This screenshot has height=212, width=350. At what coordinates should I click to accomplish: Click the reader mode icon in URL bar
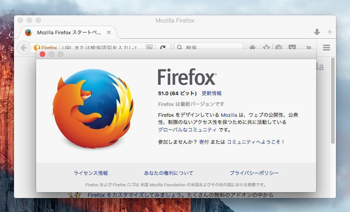tap(149, 47)
